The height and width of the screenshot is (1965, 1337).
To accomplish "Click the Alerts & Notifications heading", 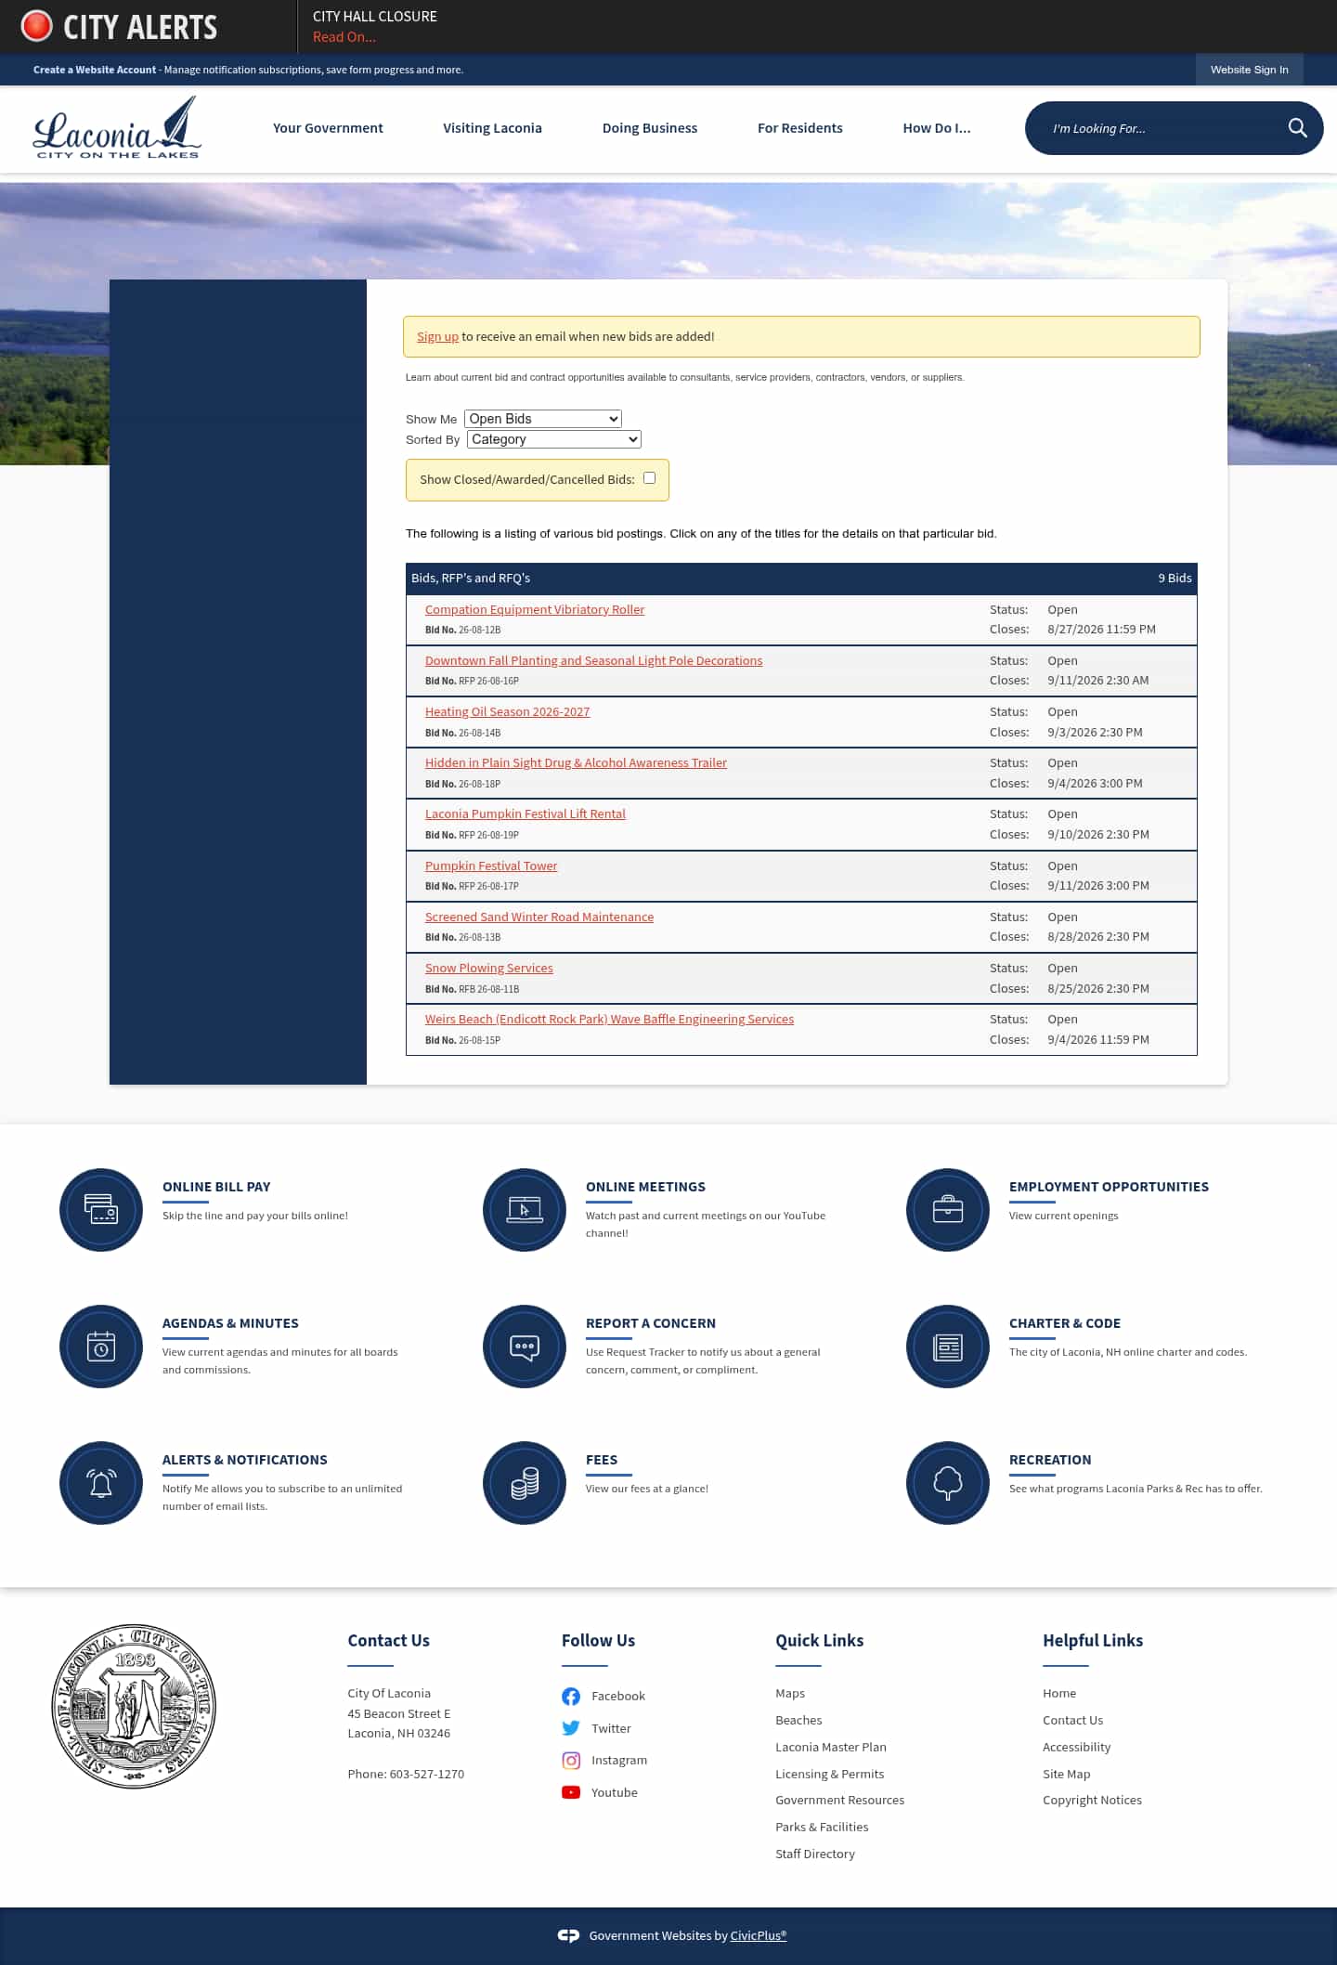I will [x=245, y=1460].
